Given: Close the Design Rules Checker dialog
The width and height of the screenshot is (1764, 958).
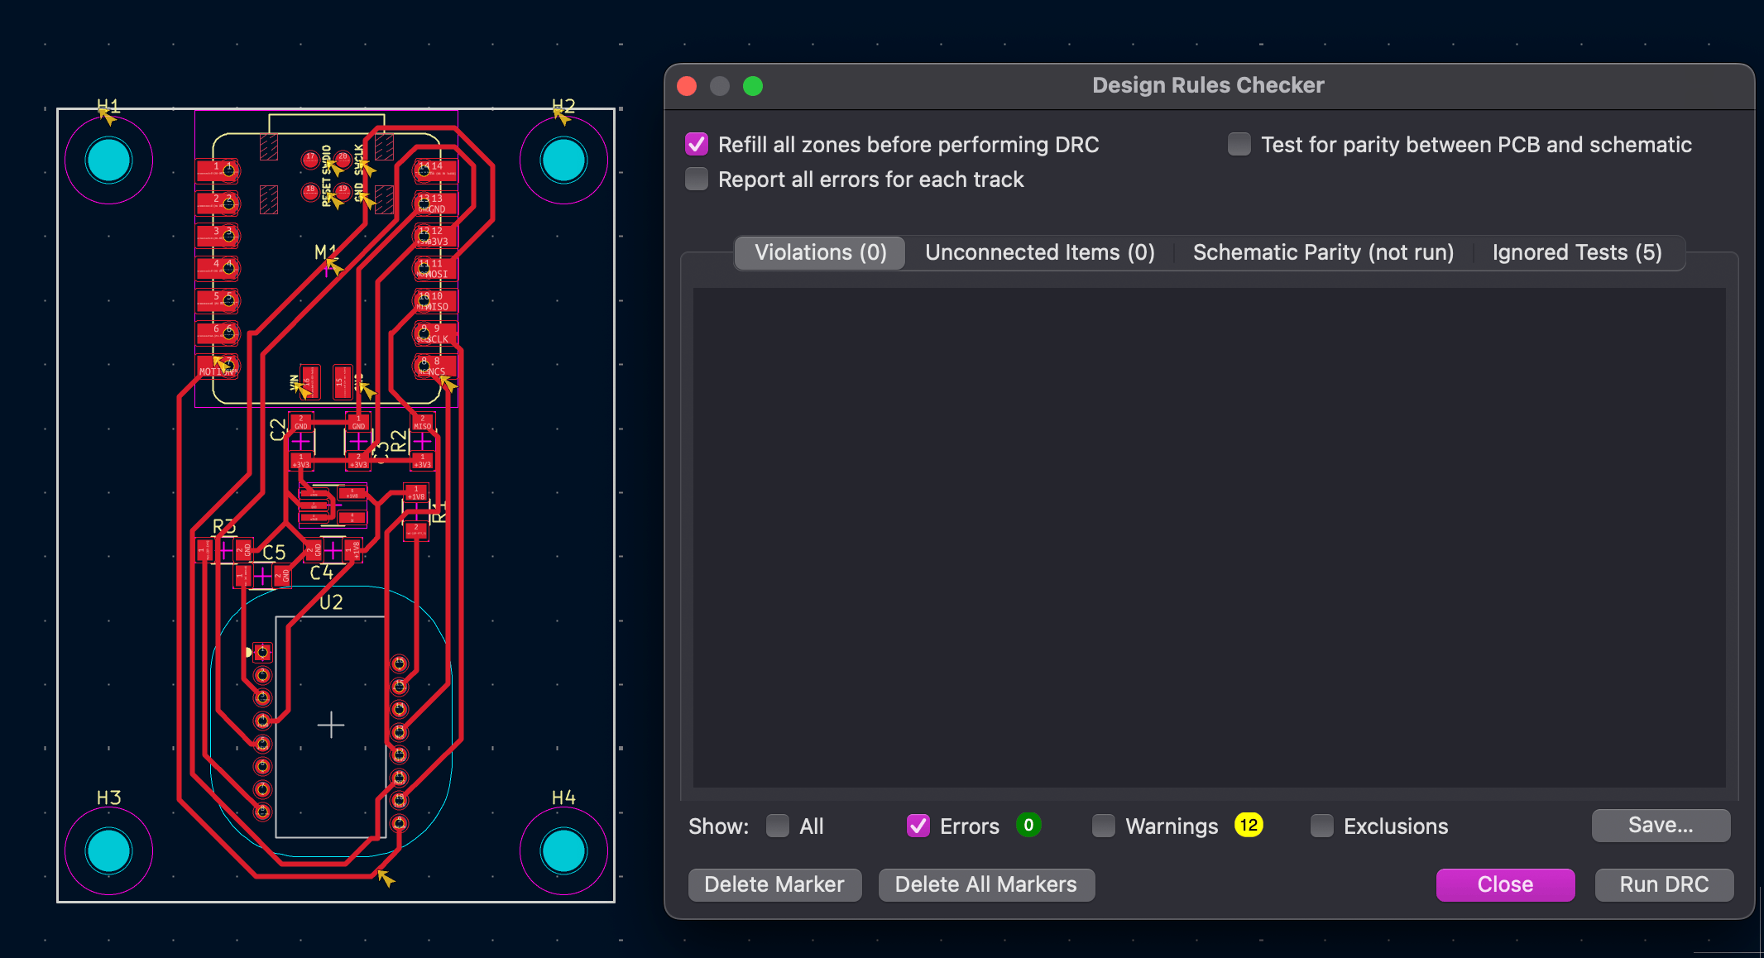Looking at the screenshot, I should [1505, 884].
